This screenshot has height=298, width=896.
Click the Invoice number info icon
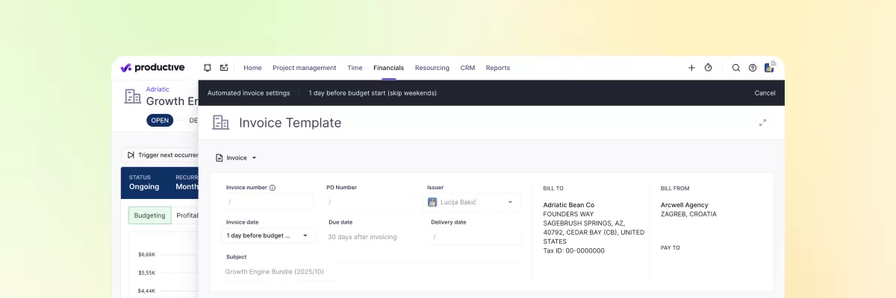pos(273,188)
